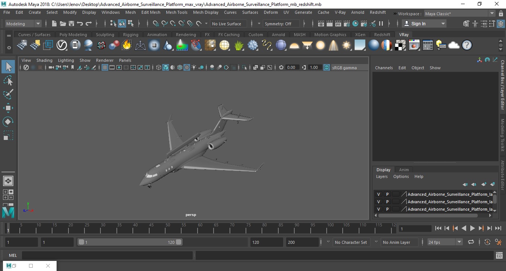Toggle visibility V of first layer
506x271 pixels.
378,194
